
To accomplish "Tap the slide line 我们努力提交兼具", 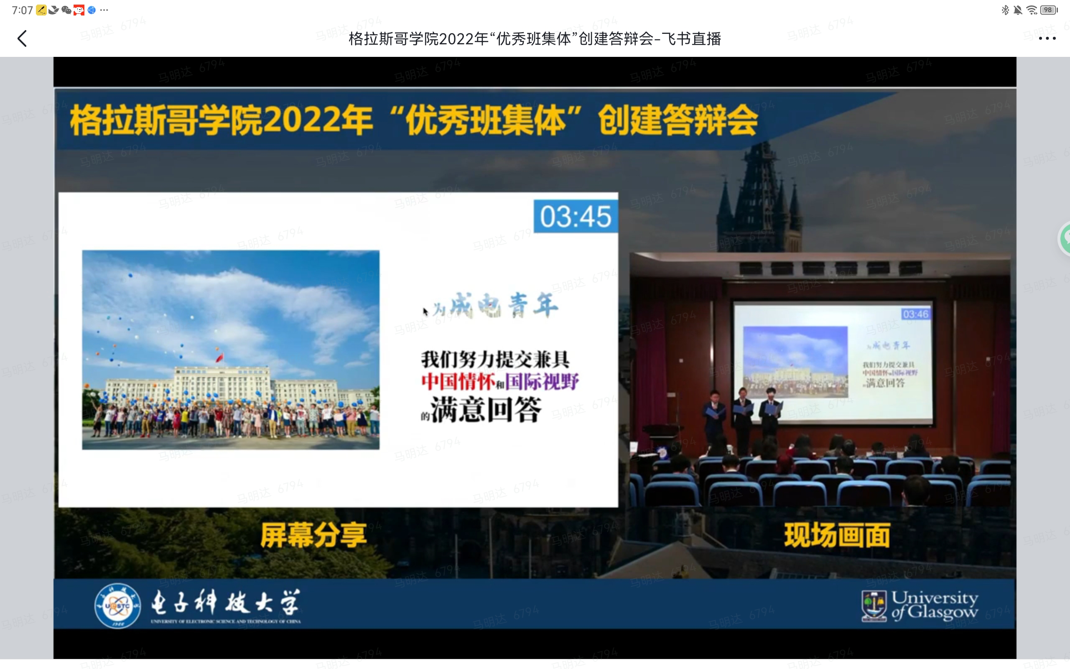I will [x=495, y=359].
